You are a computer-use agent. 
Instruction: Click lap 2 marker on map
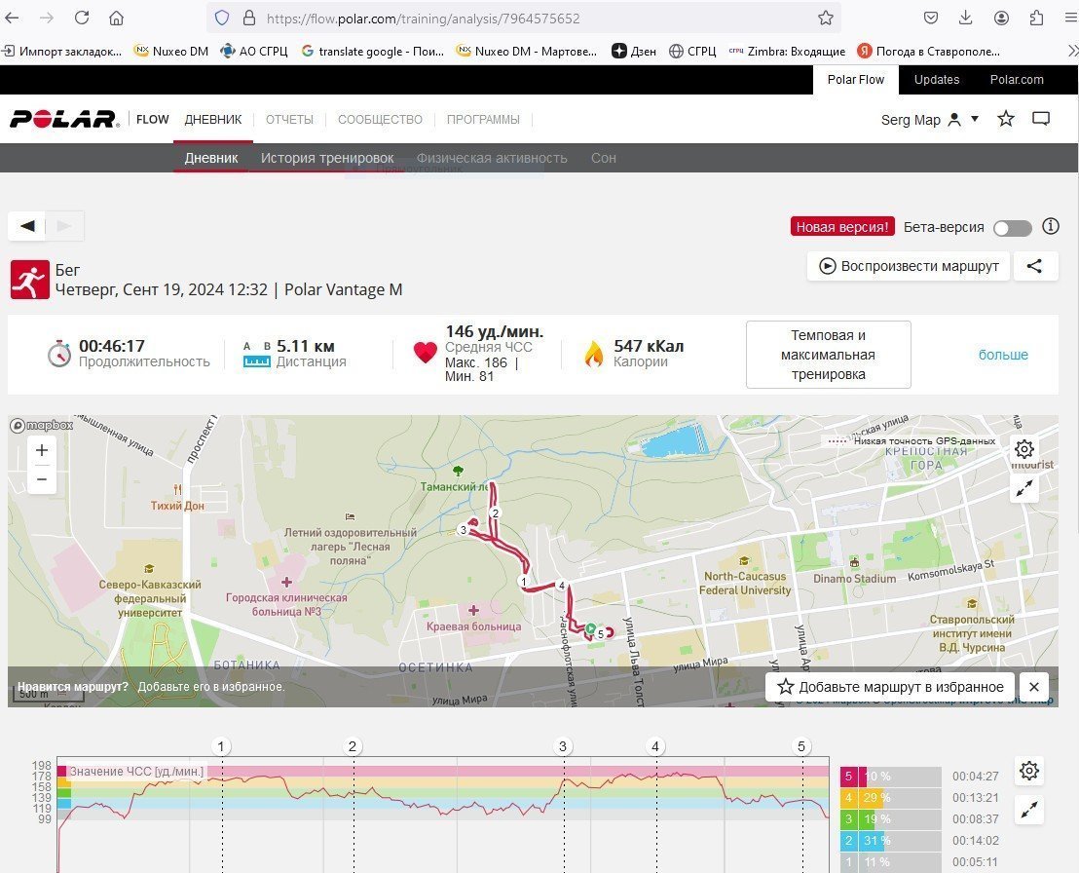tap(495, 512)
